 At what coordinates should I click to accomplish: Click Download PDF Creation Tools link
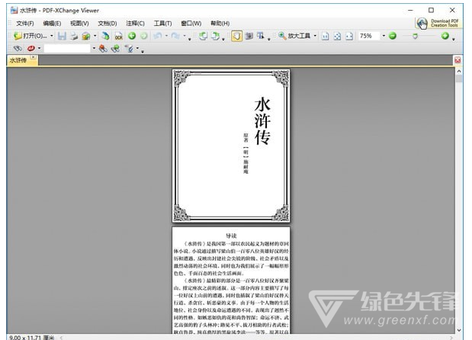(445, 23)
